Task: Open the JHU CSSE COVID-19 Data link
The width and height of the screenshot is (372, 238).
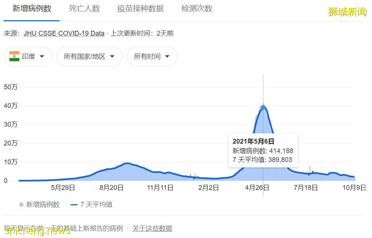Action: point(63,33)
